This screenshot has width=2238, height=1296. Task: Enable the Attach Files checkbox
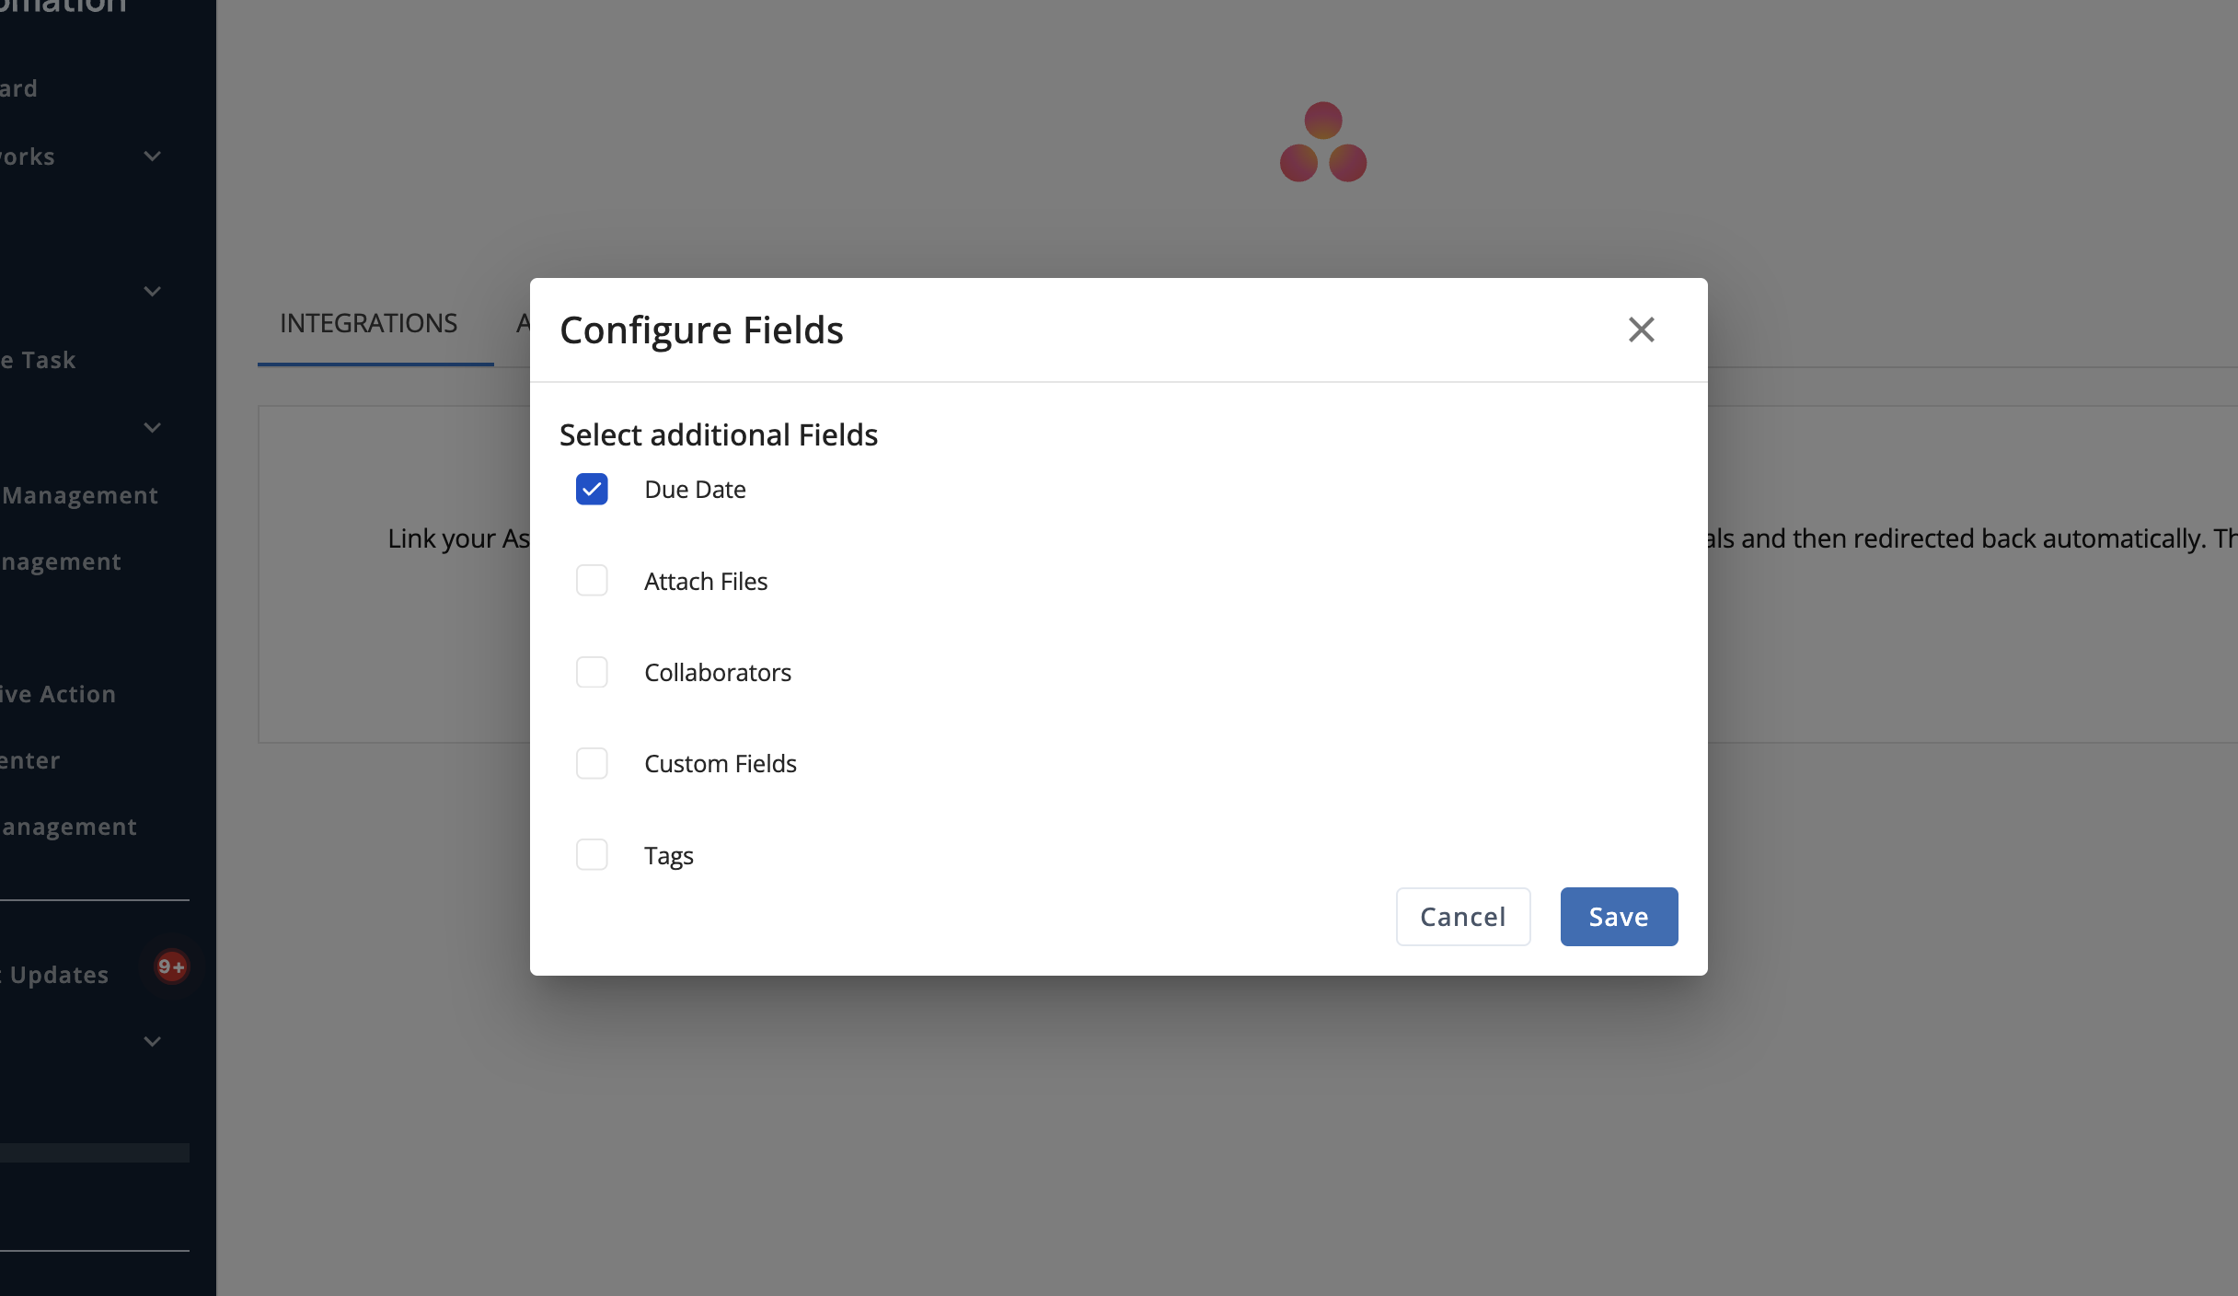point(592,581)
